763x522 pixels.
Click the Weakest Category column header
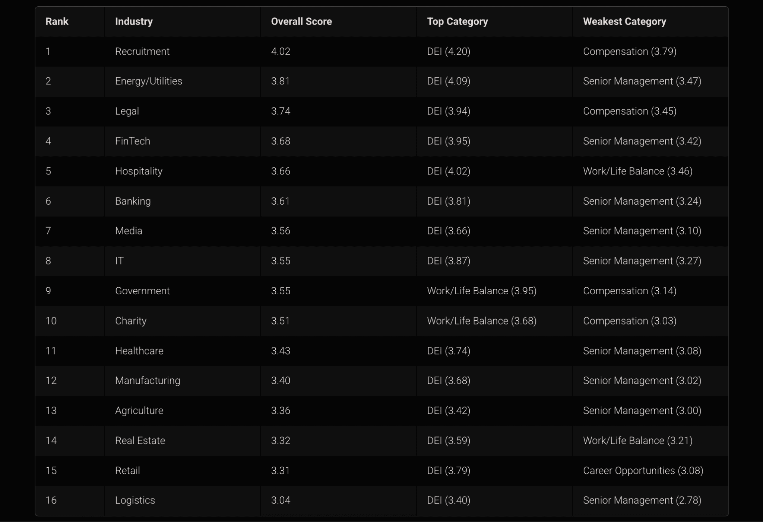624,21
